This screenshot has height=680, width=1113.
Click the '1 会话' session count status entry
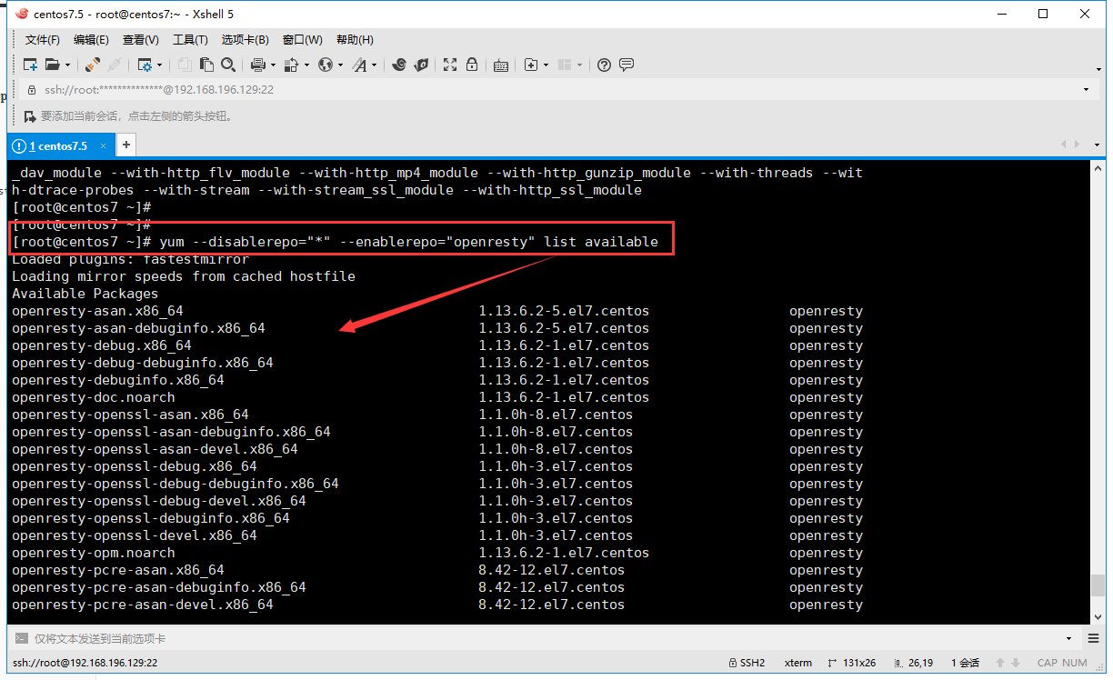[x=966, y=663]
